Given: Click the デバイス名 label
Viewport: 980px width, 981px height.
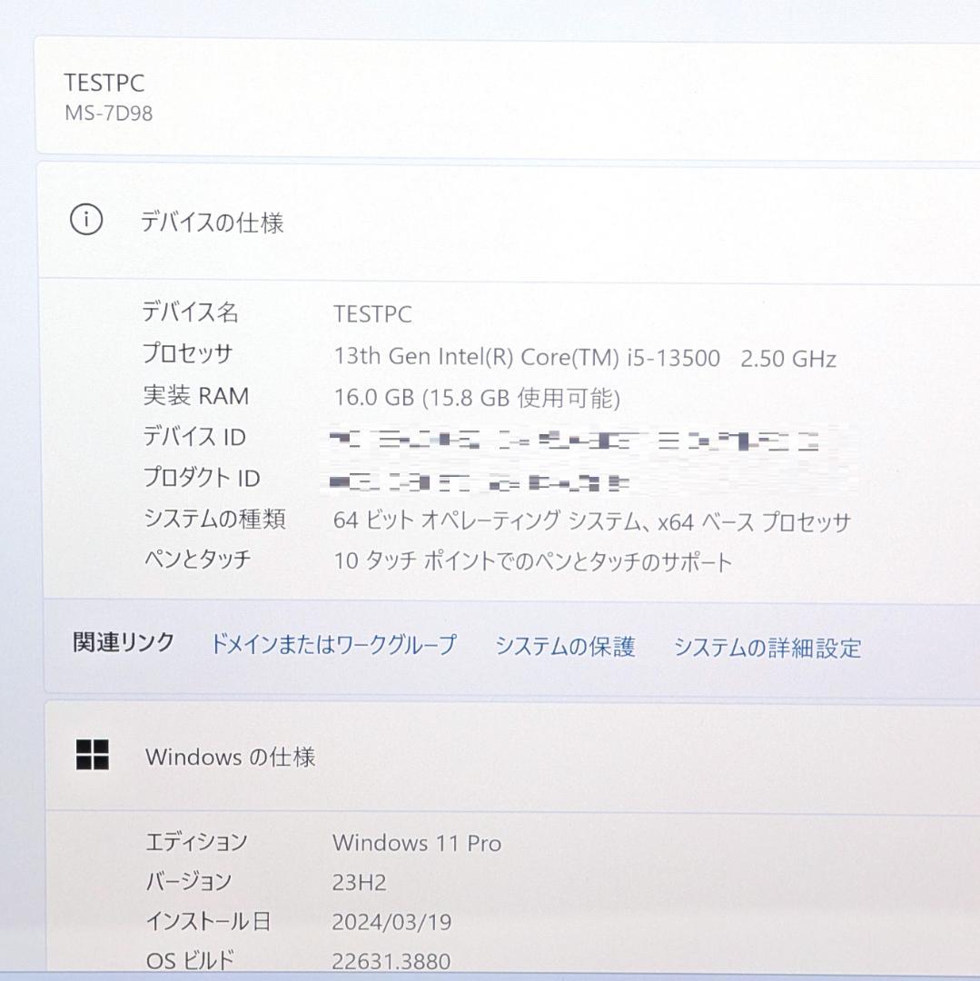Looking at the screenshot, I should pos(190,312).
